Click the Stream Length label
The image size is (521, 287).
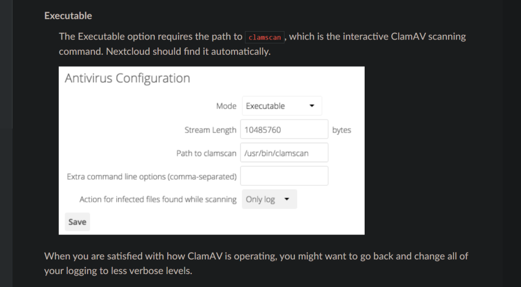coord(210,130)
